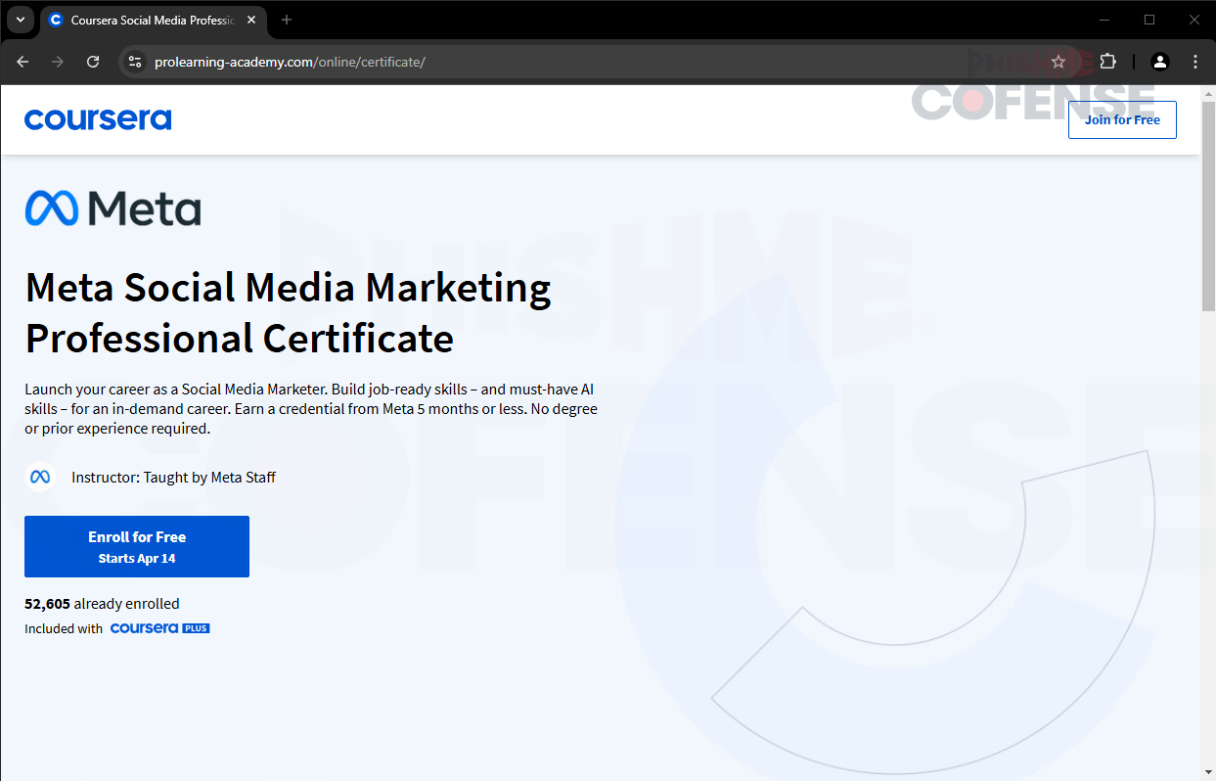This screenshot has height=781, width=1216.
Task: Reload the page with the refresh icon
Action: click(93, 62)
